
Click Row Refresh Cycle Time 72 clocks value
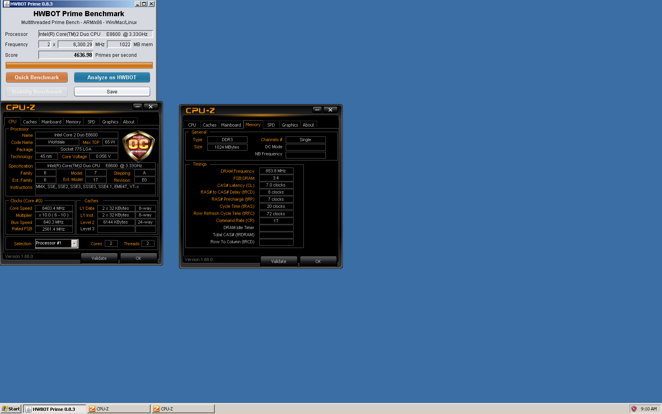[276, 214]
